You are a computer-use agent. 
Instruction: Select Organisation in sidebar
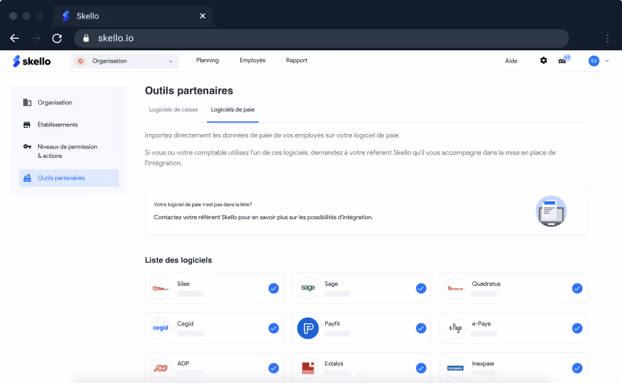click(x=69, y=102)
